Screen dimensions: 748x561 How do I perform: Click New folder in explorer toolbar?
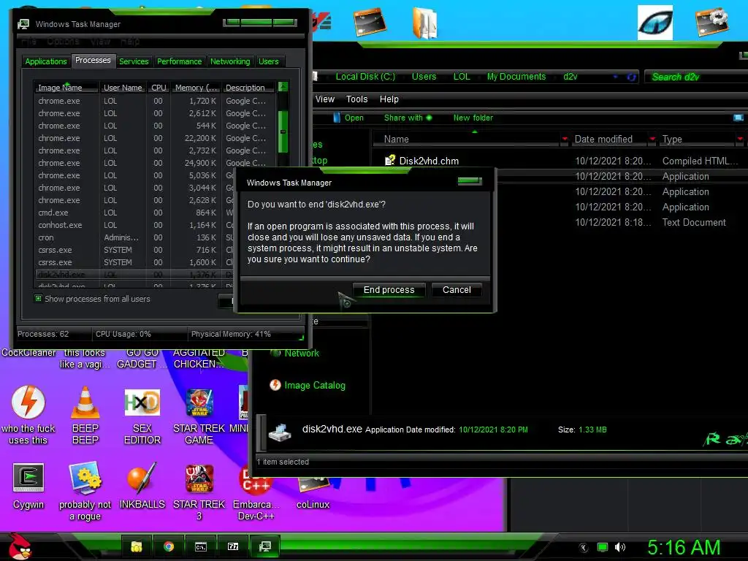click(473, 118)
